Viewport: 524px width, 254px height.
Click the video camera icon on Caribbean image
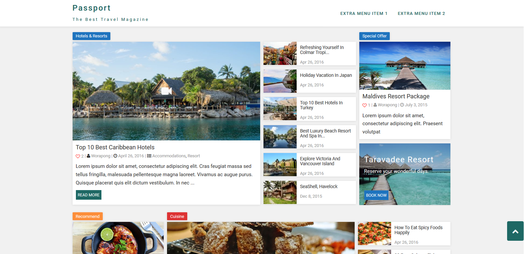tap(166, 91)
